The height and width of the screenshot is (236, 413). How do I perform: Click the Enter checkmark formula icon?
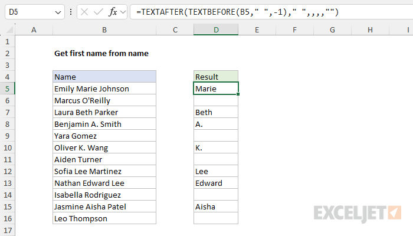point(99,12)
